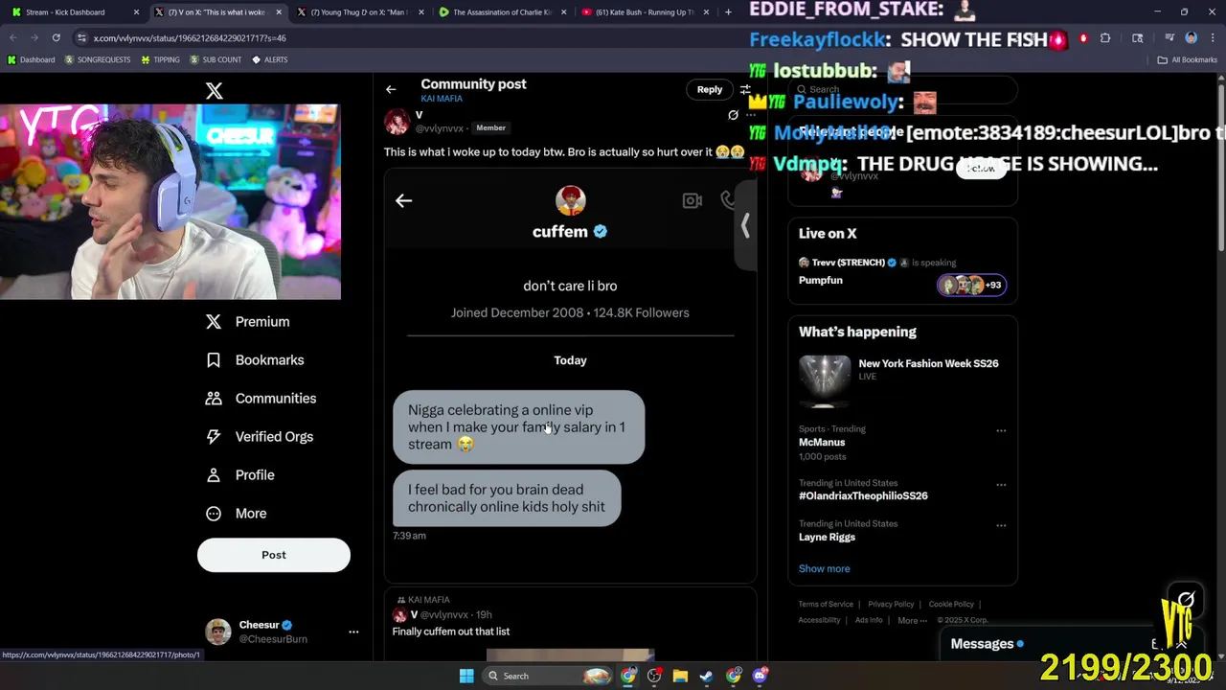The width and height of the screenshot is (1226, 690).
Task: Open the Cookie Policy link
Action: [951, 604]
